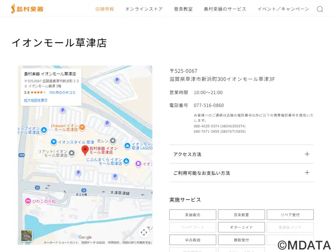Click the red map pin for 島村楽器
Screen dimensions: 336x252
click(85, 150)
